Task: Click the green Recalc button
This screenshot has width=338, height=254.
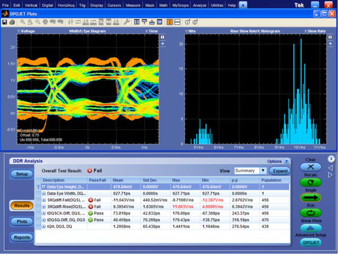Action: (310, 182)
